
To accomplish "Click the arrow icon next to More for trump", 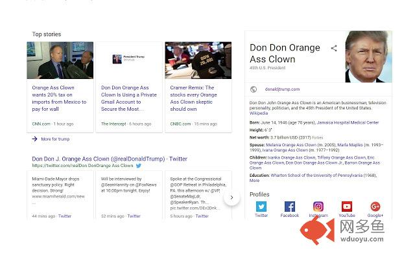I will [x=34, y=139].
